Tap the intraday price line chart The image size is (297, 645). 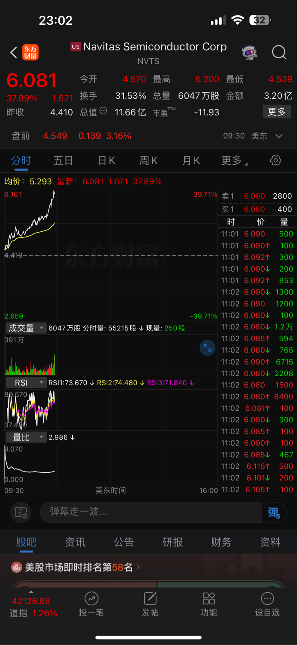click(x=111, y=255)
